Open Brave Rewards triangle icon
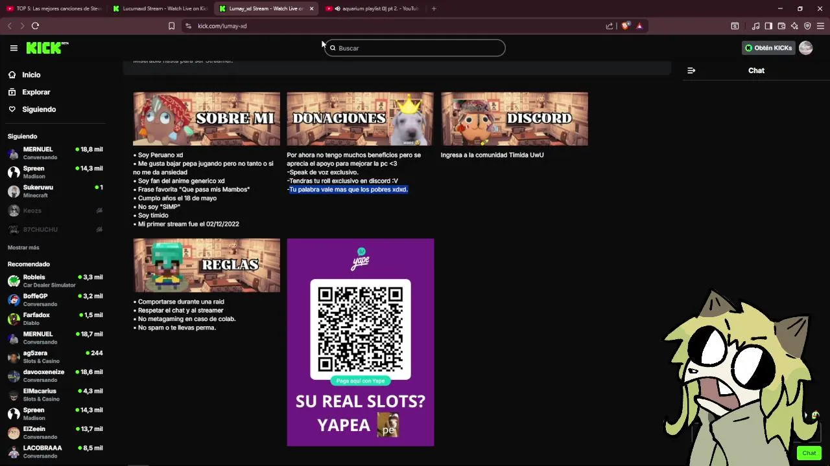 (639, 26)
